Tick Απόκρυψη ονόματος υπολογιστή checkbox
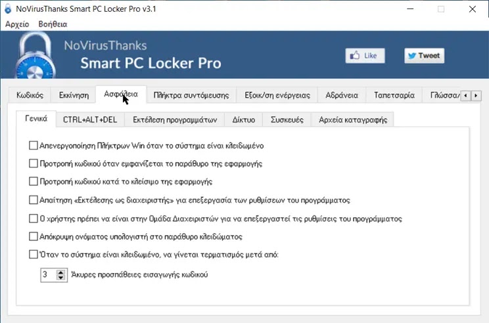The image size is (489, 323). tap(34, 236)
